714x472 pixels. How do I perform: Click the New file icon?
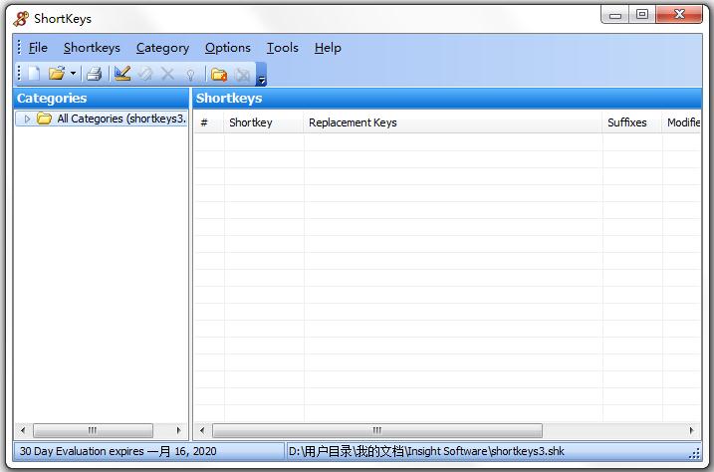34,74
